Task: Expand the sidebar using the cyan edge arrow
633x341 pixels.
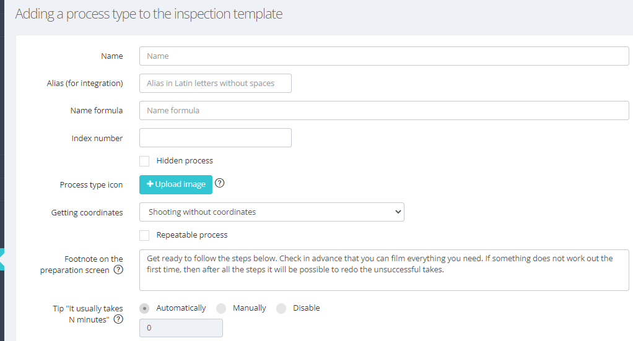Action: [x=2, y=259]
